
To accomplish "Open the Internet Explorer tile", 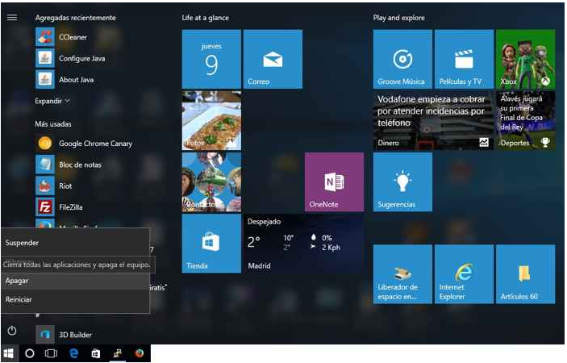I will coord(463,273).
